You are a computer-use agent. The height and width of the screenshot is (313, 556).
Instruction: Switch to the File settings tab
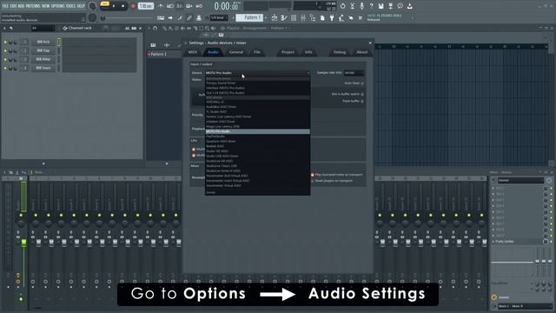coord(257,52)
